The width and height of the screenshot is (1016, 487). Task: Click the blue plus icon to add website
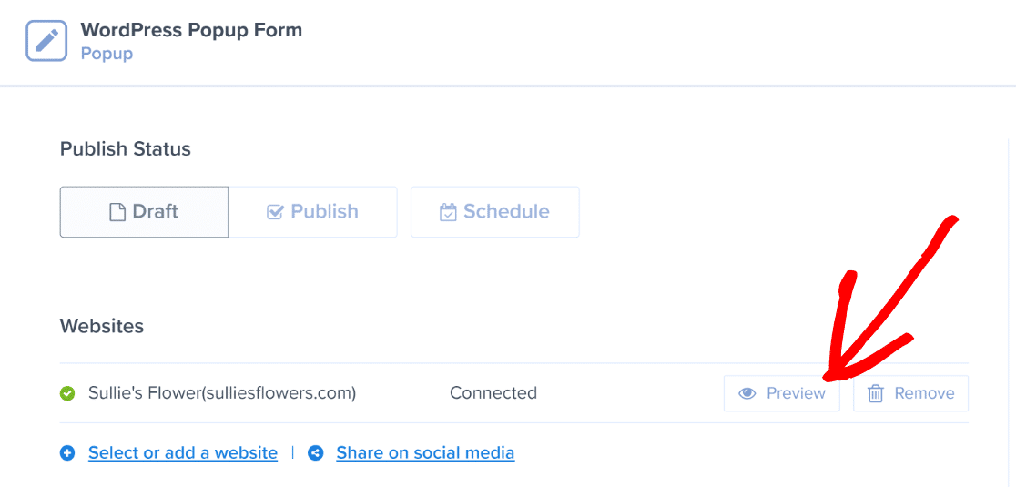(68, 452)
